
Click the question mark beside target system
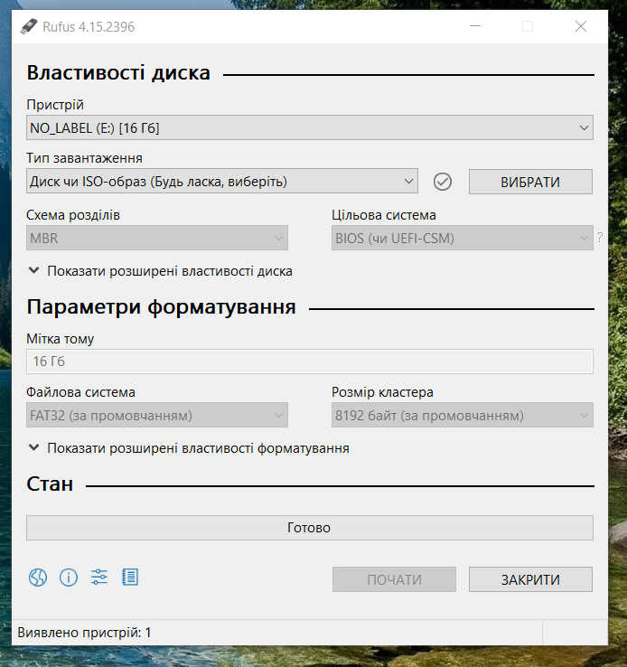[x=600, y=238]
